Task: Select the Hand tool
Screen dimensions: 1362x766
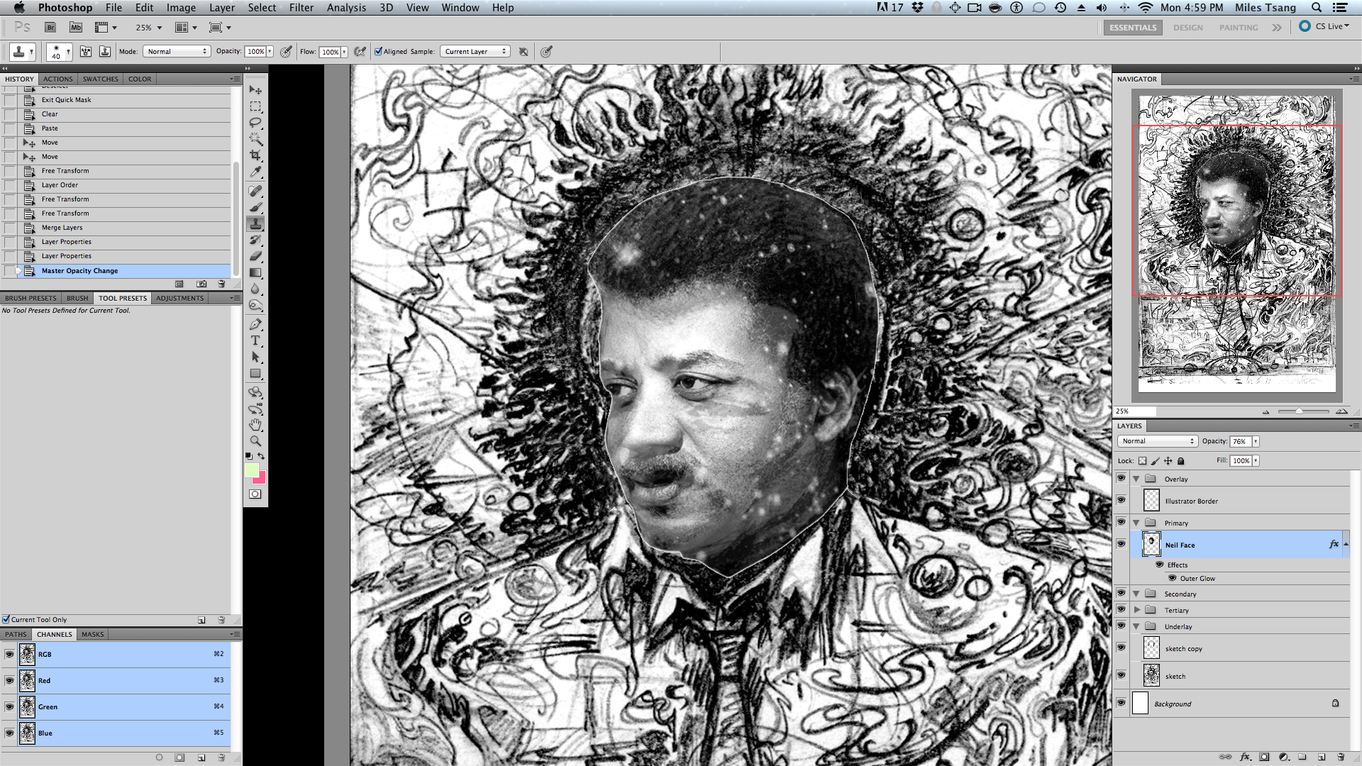Action: pyautogui.click(x=255, y=425)
